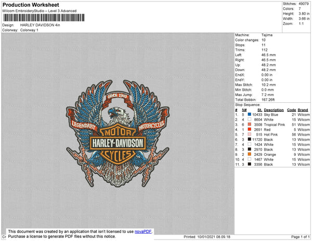Click the 'St.' column header

click(x=259, y=110)
